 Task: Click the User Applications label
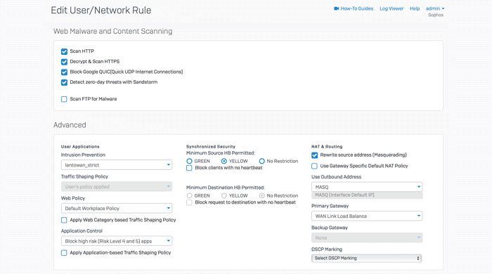pos(80,146)
